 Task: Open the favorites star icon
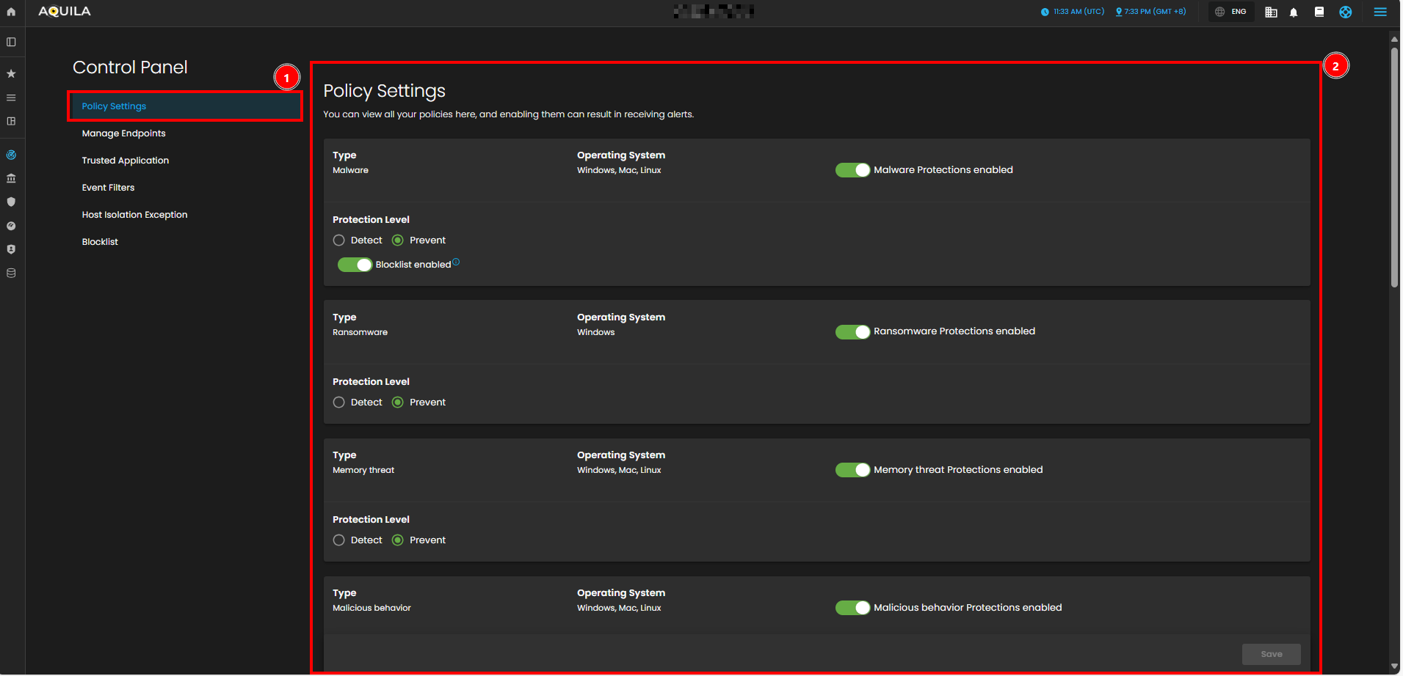[x=11, y=73]
